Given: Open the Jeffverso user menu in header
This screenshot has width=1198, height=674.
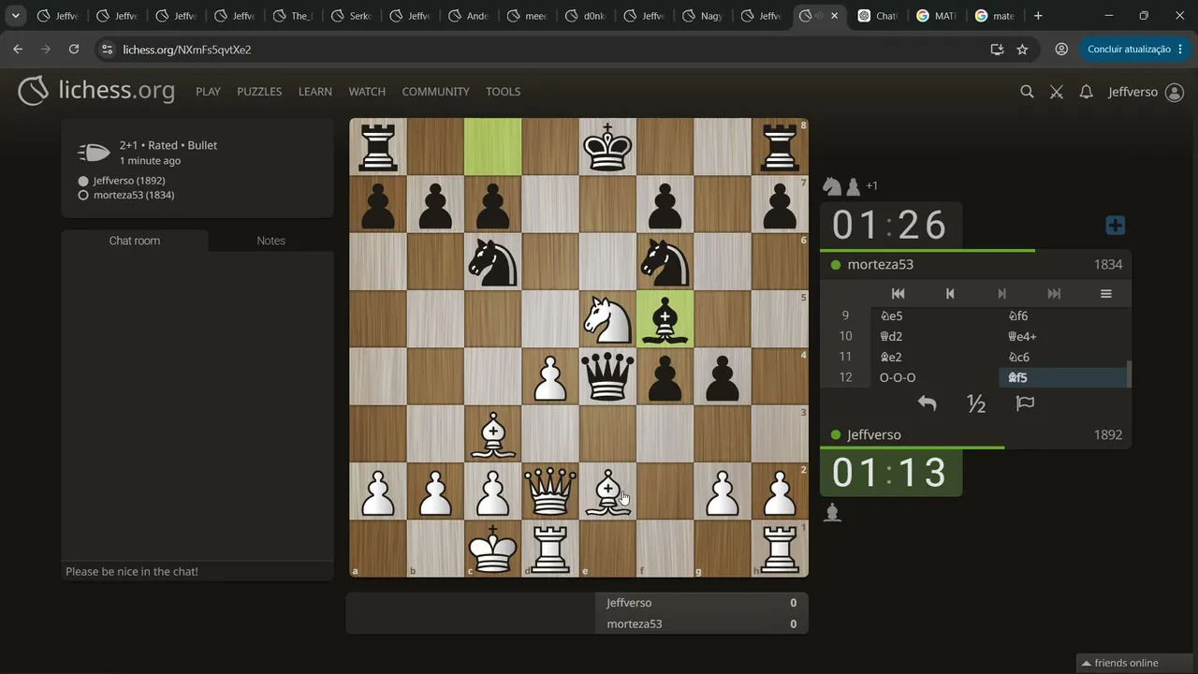Looking at the screenshot, I should (1147, 92).
